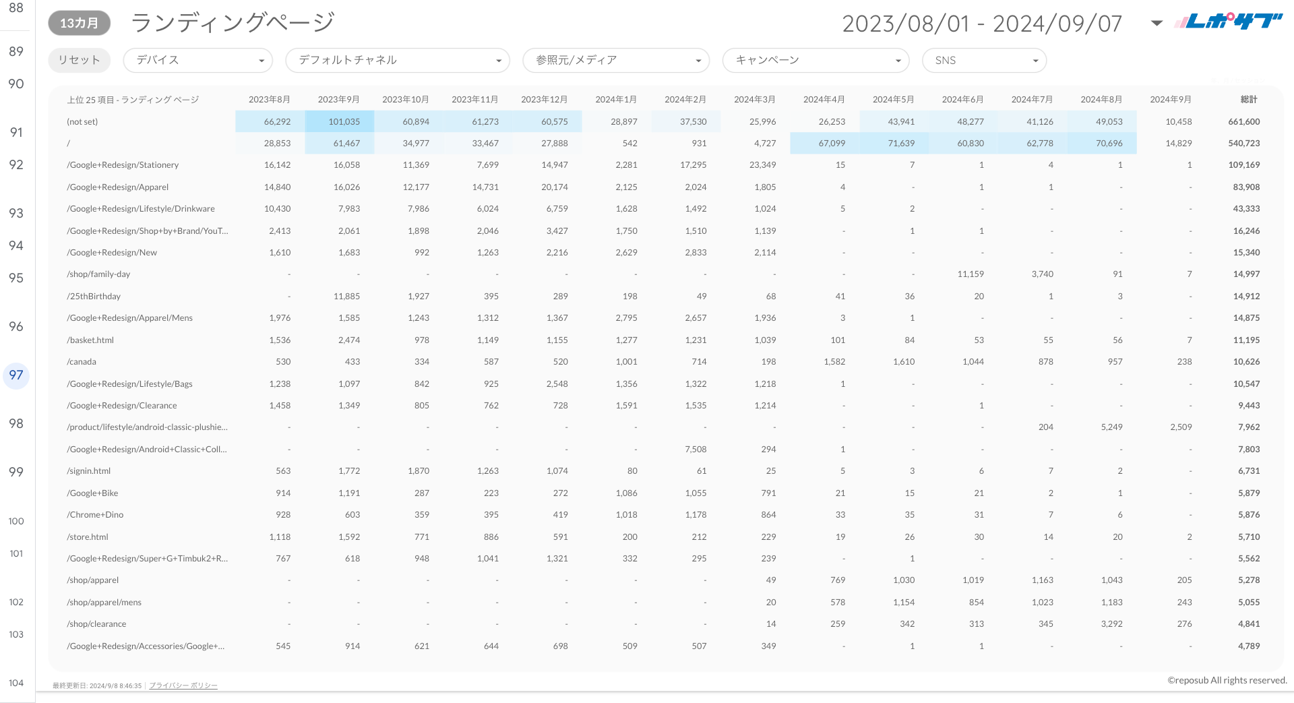
Task: Jump to page 104 in the sidebar
Action: 16,683
